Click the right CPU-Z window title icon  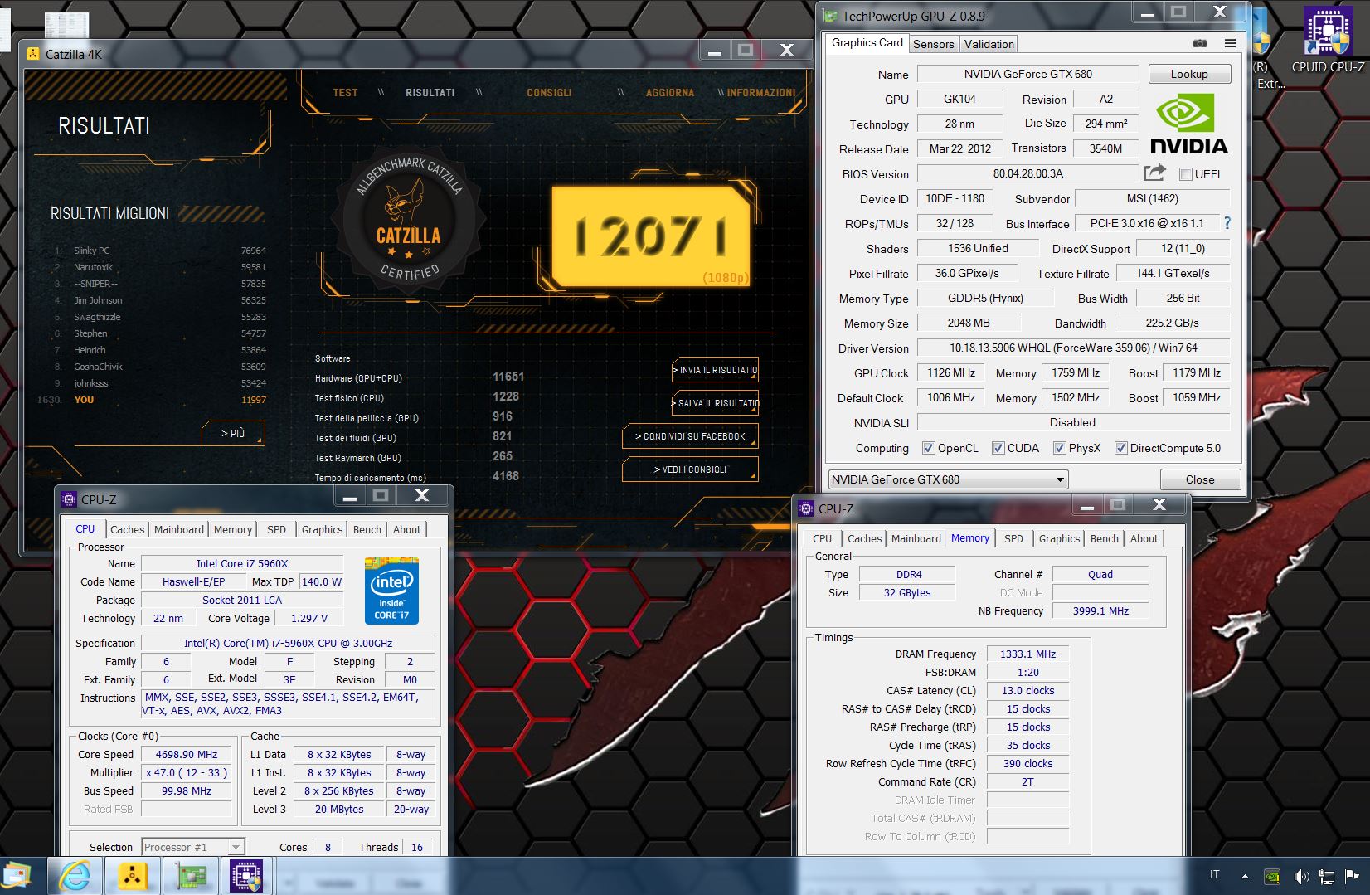pos(806,508)
